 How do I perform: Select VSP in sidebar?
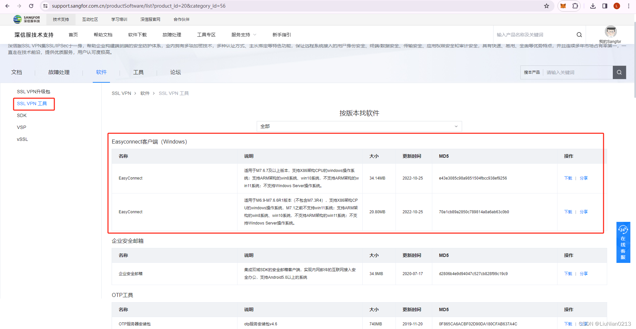click(22, 127)
